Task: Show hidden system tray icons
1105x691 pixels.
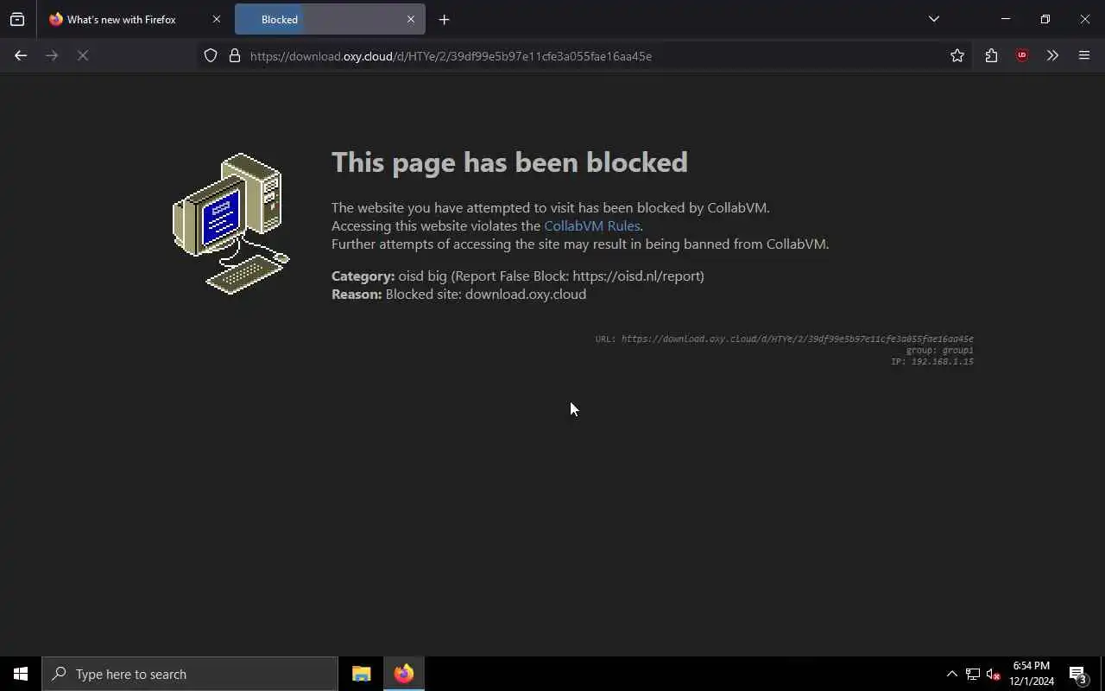Action: [951, 674]
